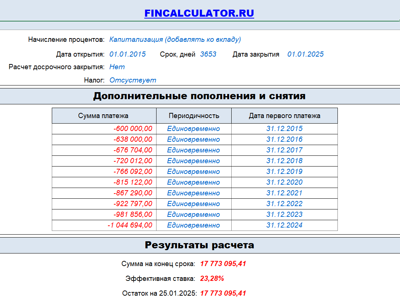Change the tax setting 'Отсуствует'
This screenshot has height=299, width=400.
tap(132, 80)
